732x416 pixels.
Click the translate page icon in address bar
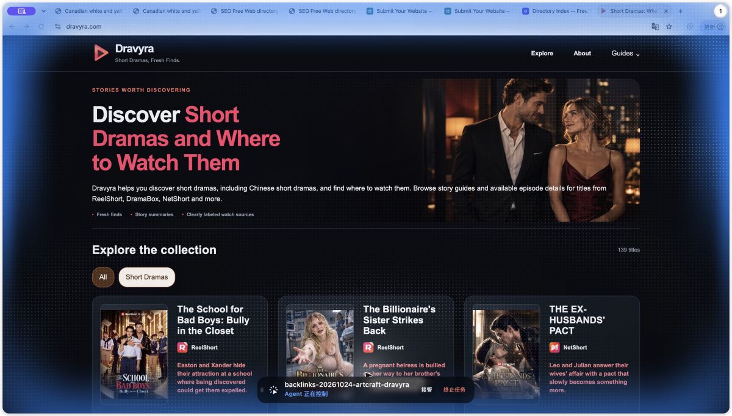(655, 27)
